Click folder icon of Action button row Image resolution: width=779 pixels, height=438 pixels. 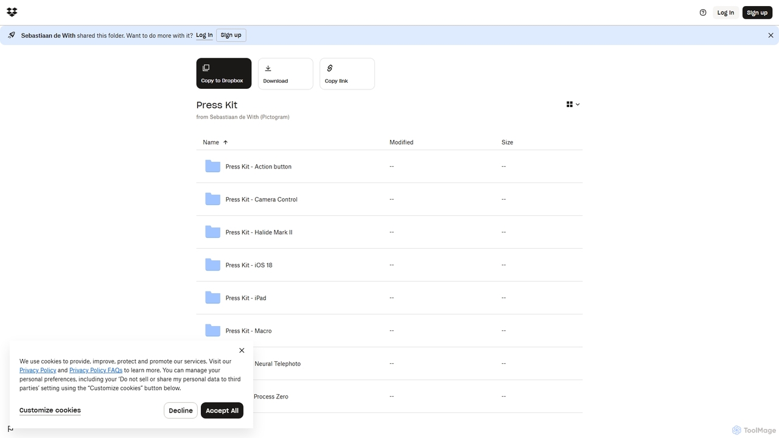(x=212, y=166)
